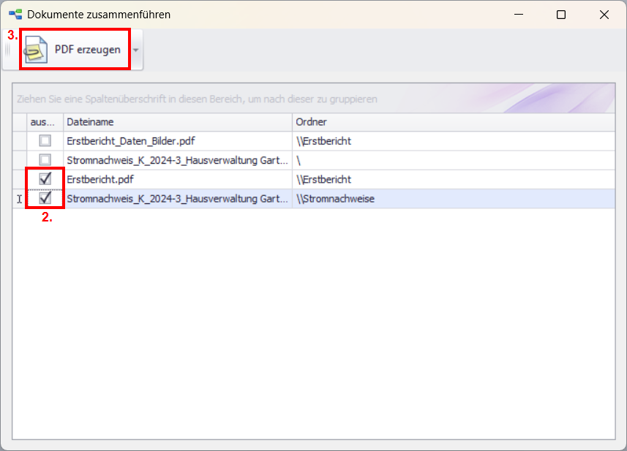Check the box for Stromnachweis in the \ folder row
Image resolution: width=627 pixels, height=451 pixels.
tap(45, 160)
